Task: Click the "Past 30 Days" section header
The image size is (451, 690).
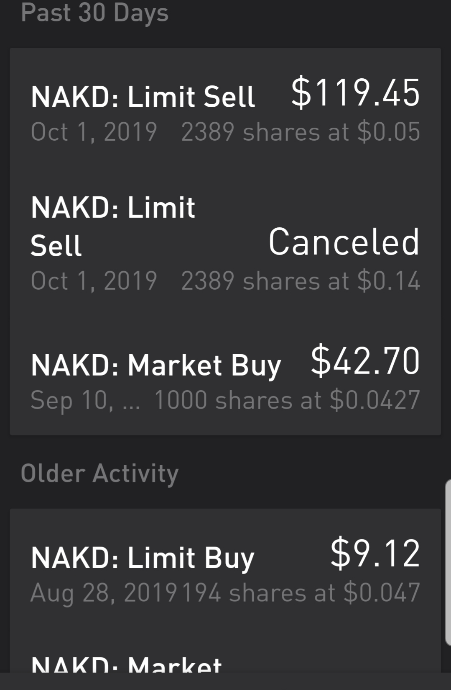Action: 94,13
